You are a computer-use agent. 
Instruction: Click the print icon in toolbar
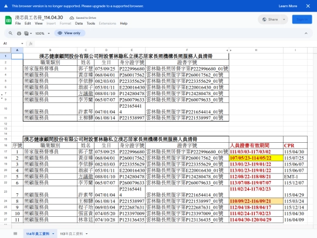tap(19, 33)
